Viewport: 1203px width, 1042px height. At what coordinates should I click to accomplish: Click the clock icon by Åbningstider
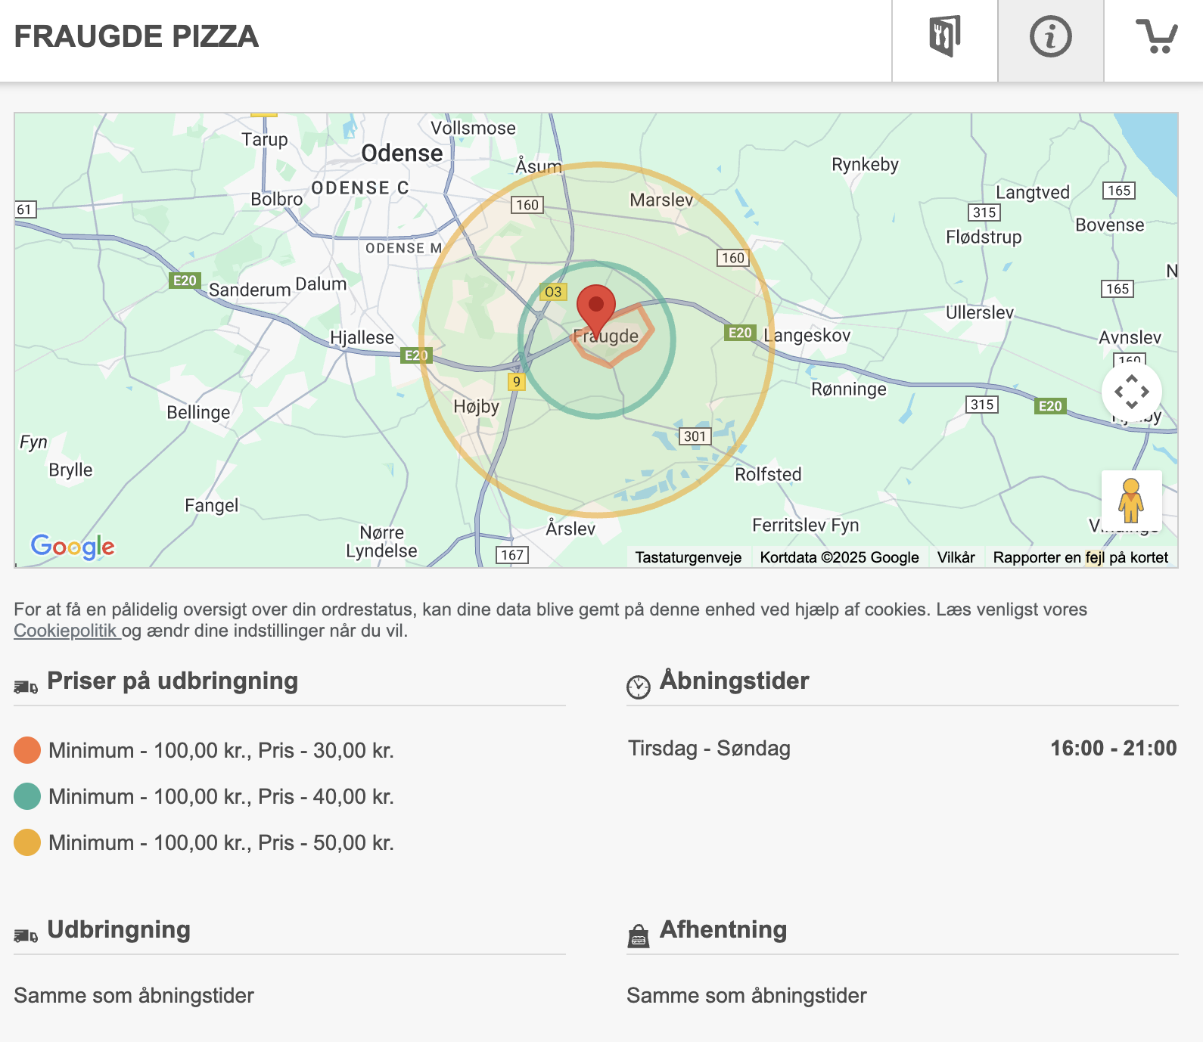tap(639, 687)
